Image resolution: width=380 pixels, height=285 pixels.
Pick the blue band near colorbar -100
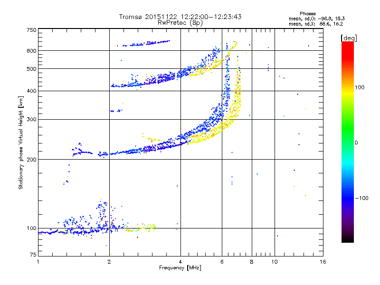[x=347, y=196]
